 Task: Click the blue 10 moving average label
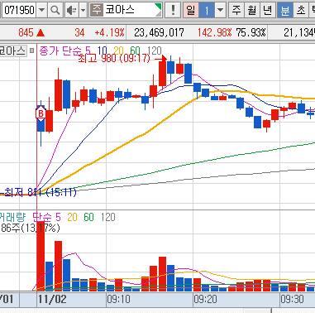[x=103, y=51]
